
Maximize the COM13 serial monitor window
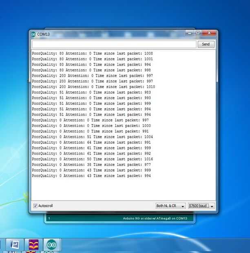(198, 33)
